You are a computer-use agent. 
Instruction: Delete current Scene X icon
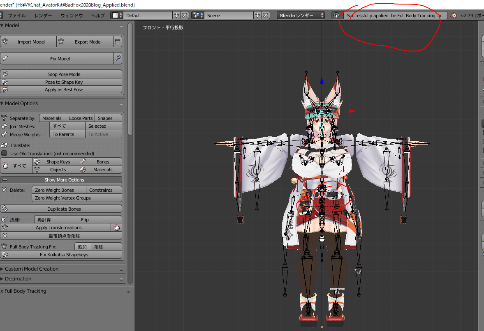(266, 16)
